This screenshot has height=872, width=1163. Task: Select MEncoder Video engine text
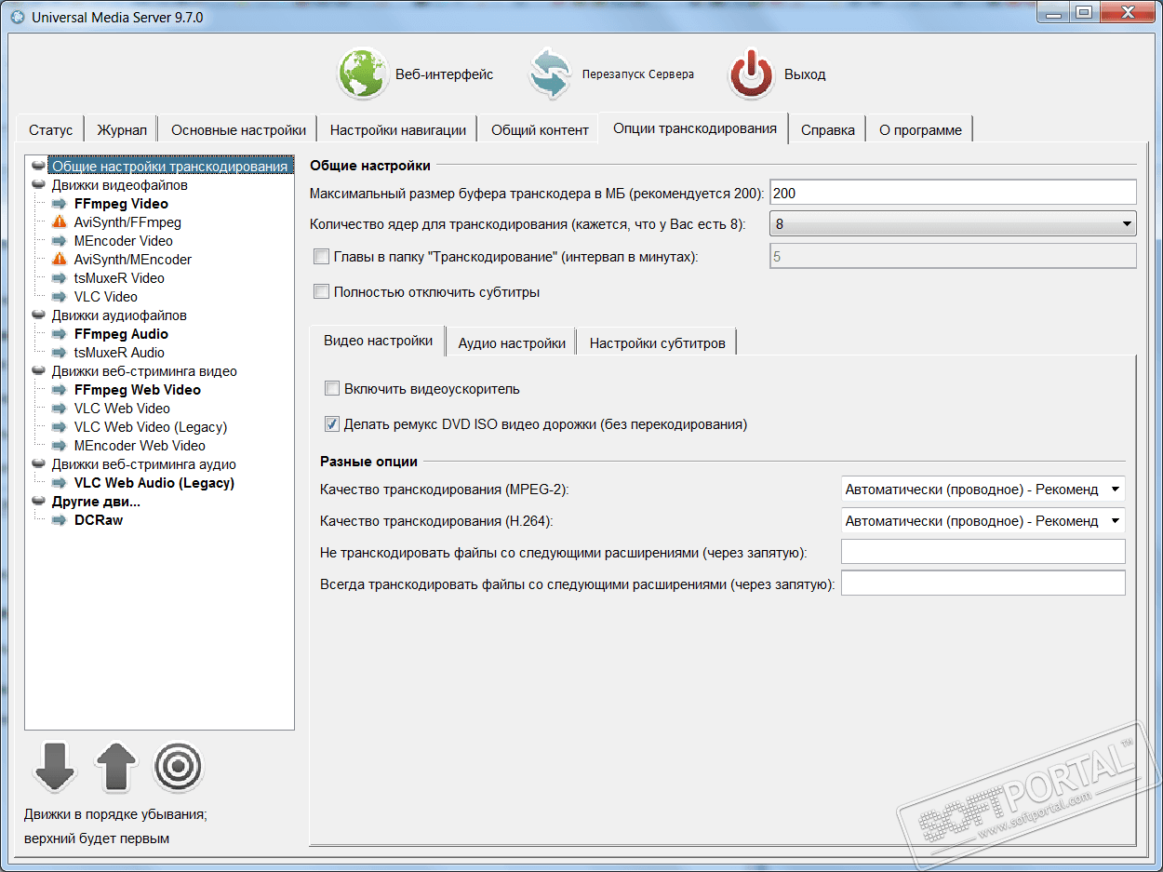click(x=124, y=241)
